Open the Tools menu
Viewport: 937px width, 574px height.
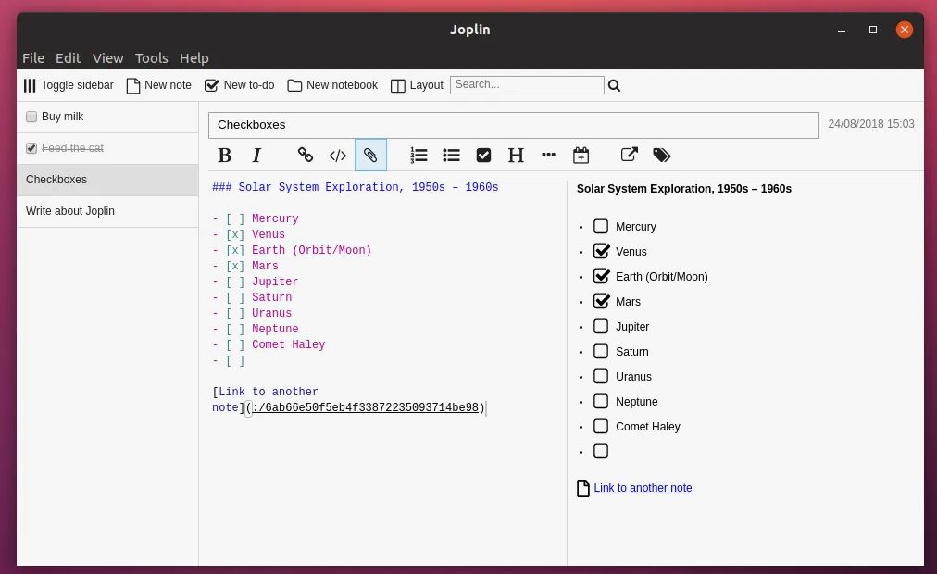coord(151,57)
